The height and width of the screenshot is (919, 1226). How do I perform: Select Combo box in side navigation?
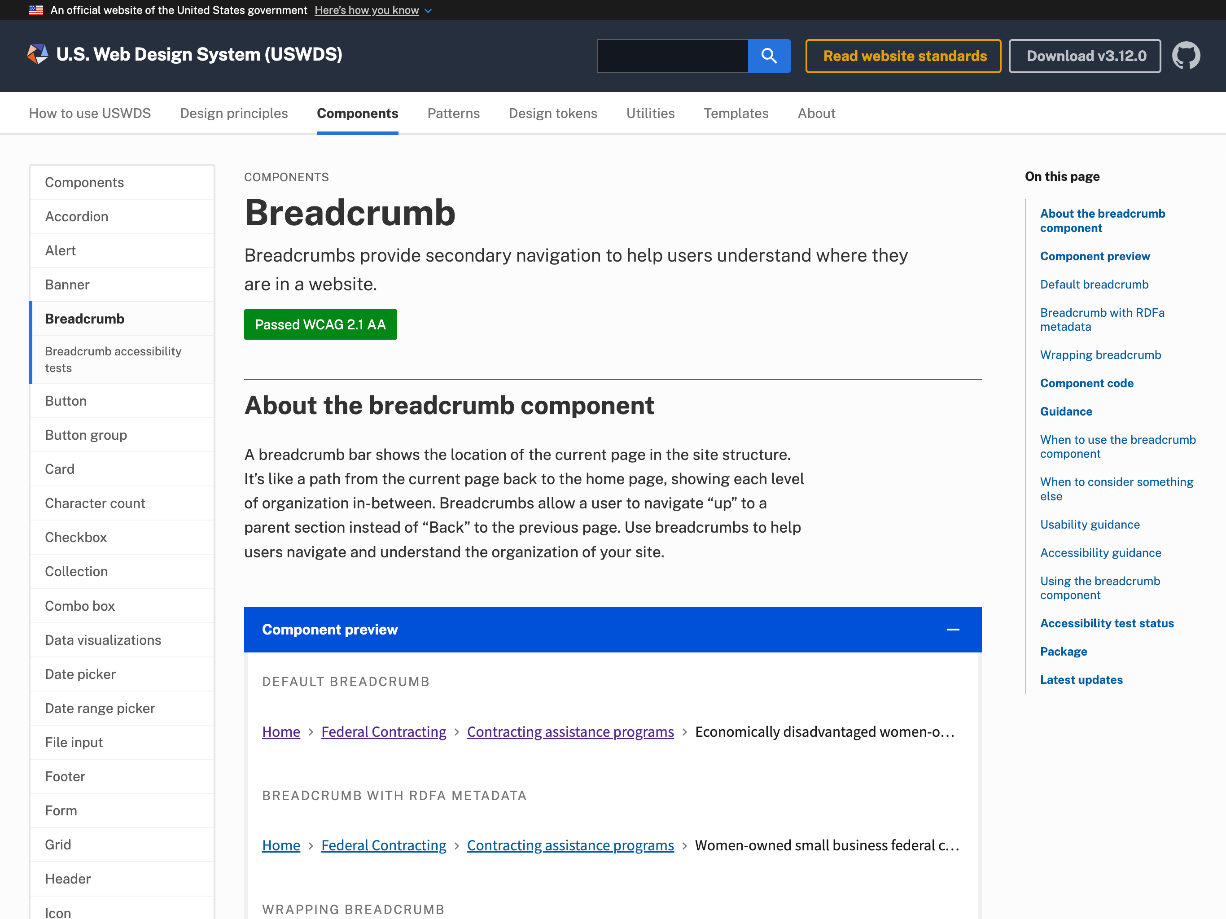coord(122,606)
